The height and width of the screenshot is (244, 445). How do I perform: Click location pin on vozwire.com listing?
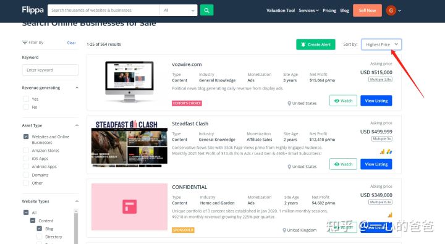click(289, 103)
